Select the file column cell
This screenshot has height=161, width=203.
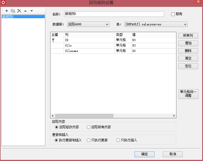[89, 45]
